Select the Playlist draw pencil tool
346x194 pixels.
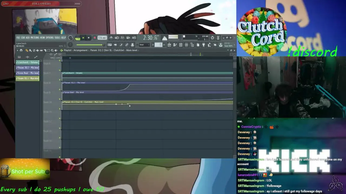coord(26,50)
